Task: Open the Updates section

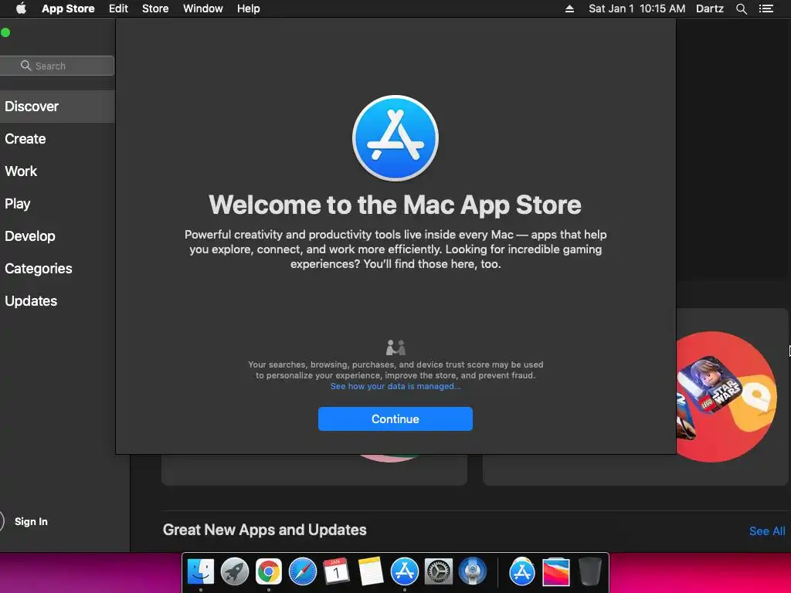Action: tap(31, 301)
